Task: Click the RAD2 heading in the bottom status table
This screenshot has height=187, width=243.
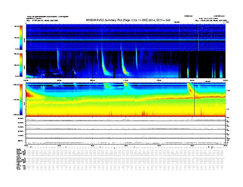Action: 19,149
